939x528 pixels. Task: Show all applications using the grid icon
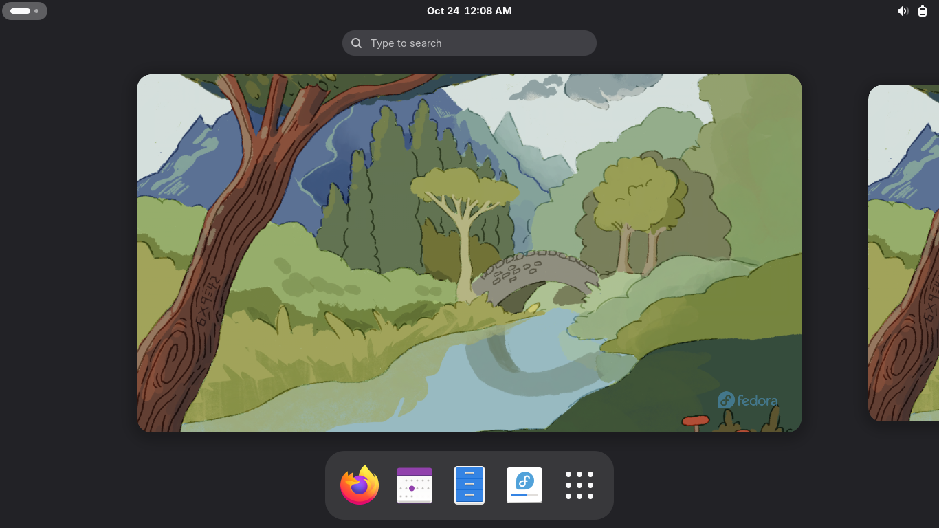(579, 485)
